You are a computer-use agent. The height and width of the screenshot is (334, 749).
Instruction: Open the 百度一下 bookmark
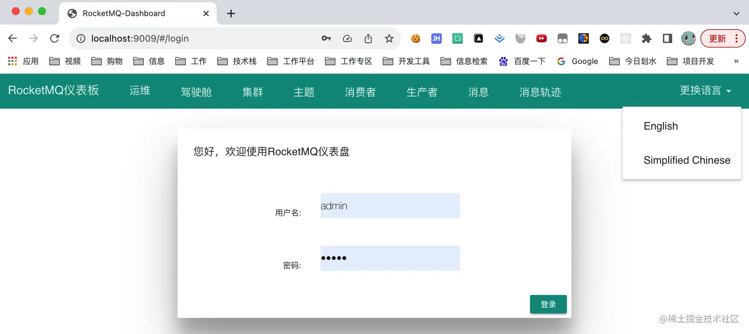522,61
